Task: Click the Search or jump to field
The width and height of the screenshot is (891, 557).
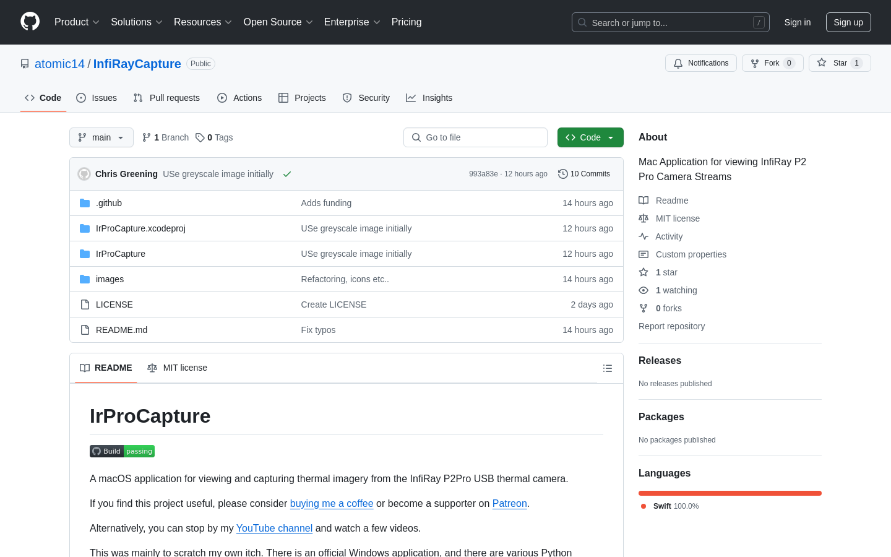Action: 671,22
